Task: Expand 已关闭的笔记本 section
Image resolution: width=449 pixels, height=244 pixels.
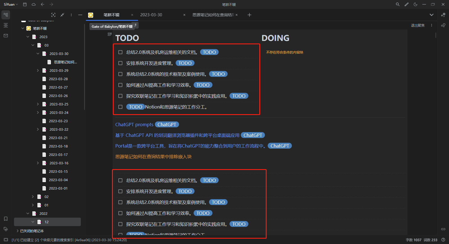Action: pyautogui.click(x=18, y=231)
